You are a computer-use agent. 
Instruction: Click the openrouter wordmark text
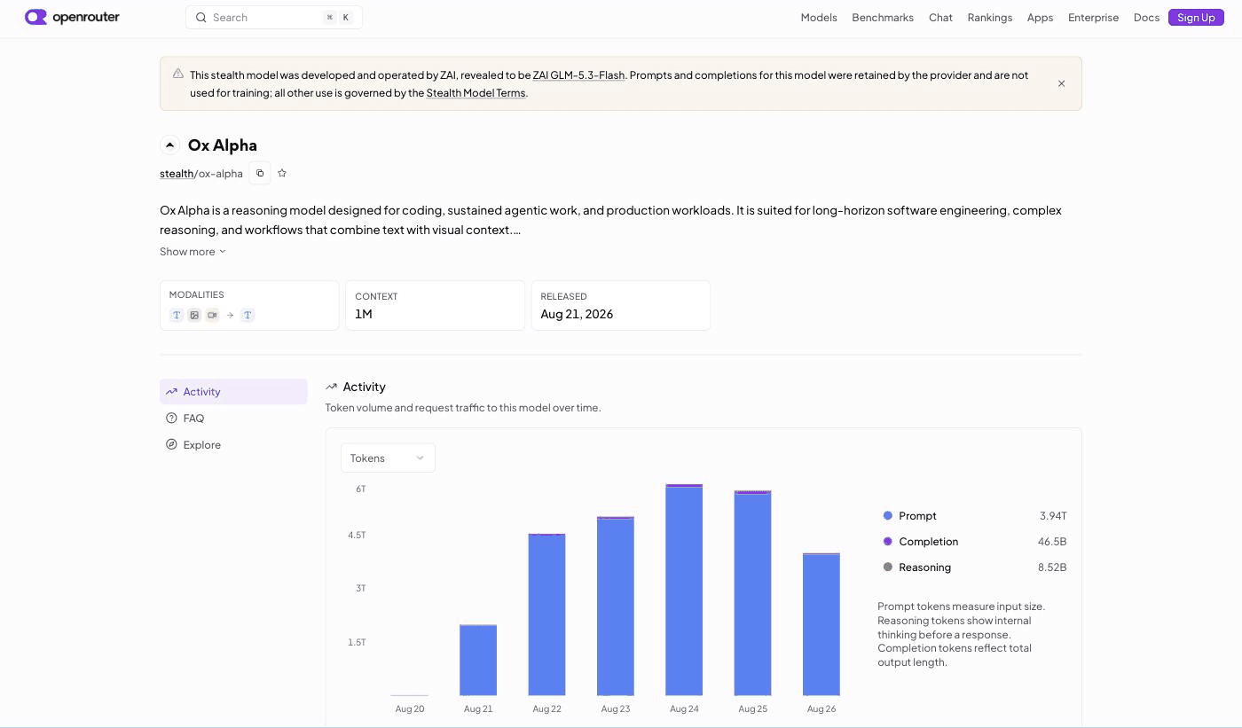86,18
